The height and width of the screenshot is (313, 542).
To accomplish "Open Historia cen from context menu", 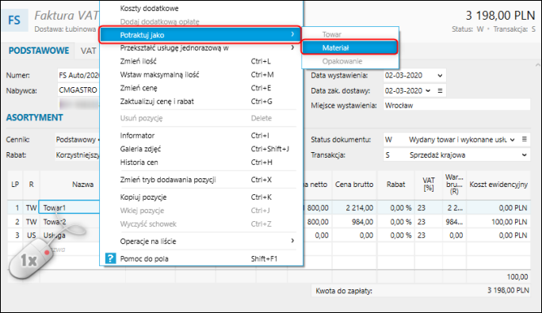I will (x=201, y=162).
